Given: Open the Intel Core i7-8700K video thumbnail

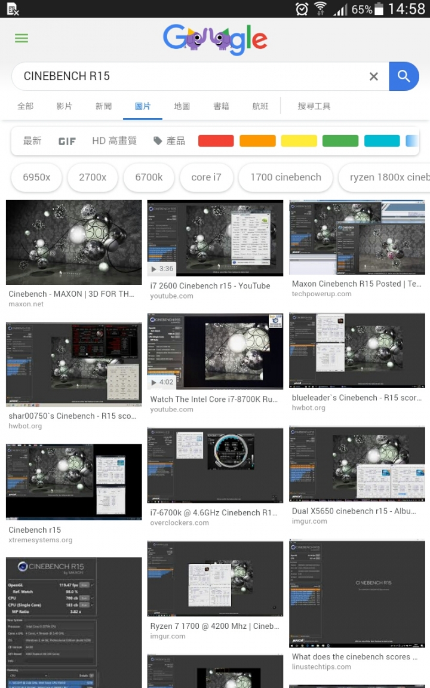Looking at the screenshot, I should pos(215,351).
